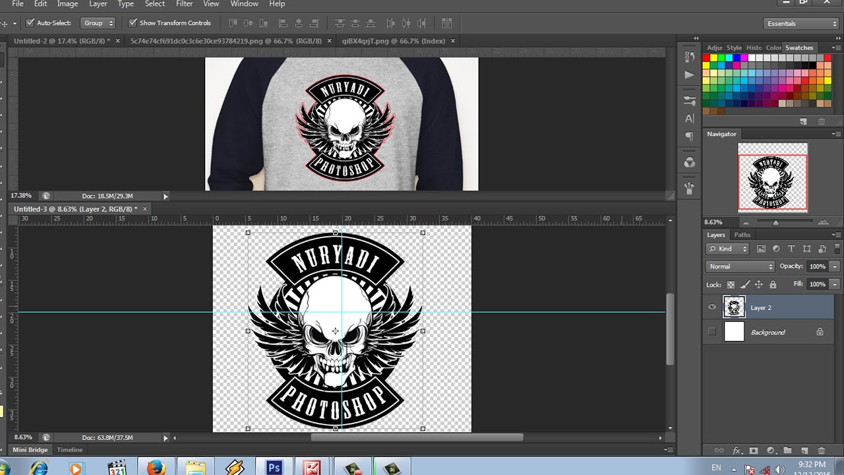844x475 pixels.
Task: Hide Layer 2 using eye icon
Action: coord(712,307)
